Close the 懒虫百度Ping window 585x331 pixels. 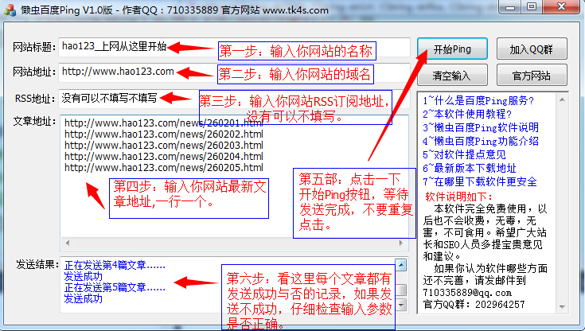pyautogui.click(x=561, y=6)
